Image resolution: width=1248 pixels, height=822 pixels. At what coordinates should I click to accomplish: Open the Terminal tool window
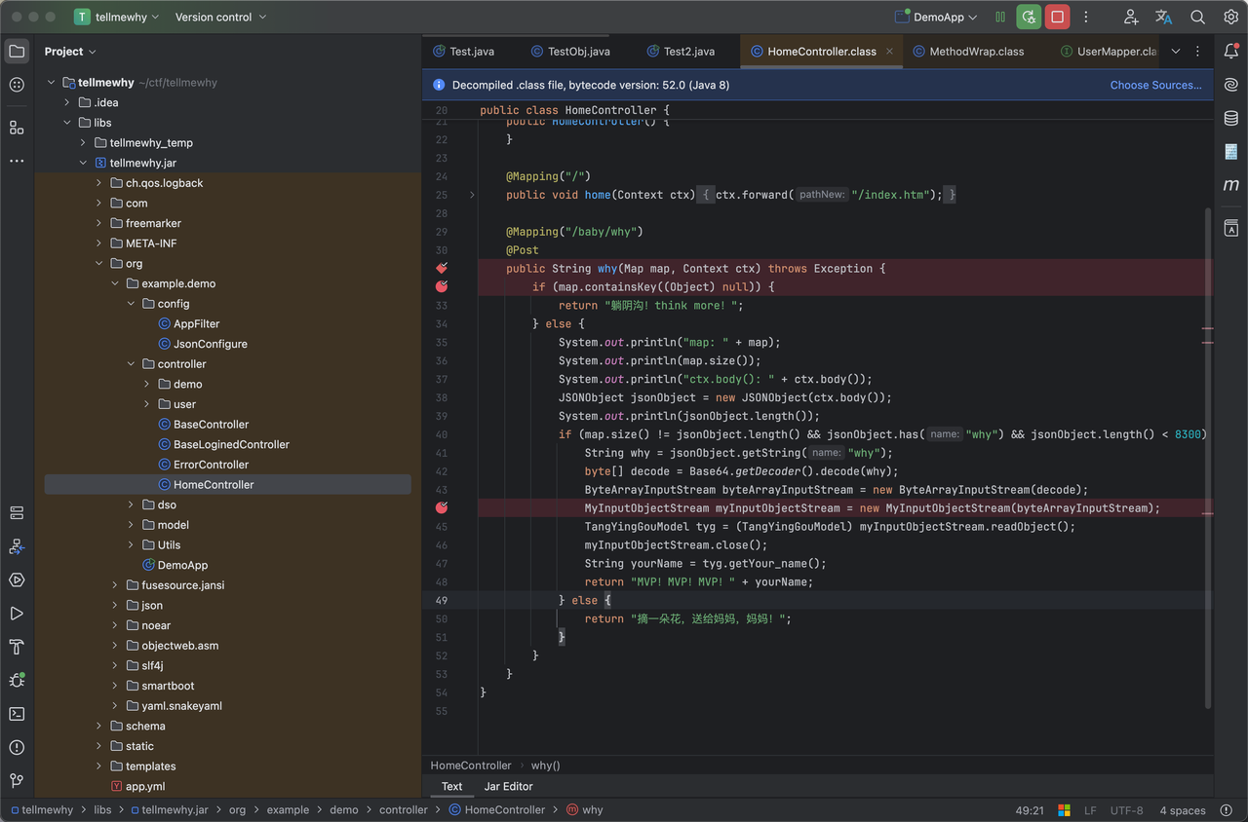pos(17,714)
